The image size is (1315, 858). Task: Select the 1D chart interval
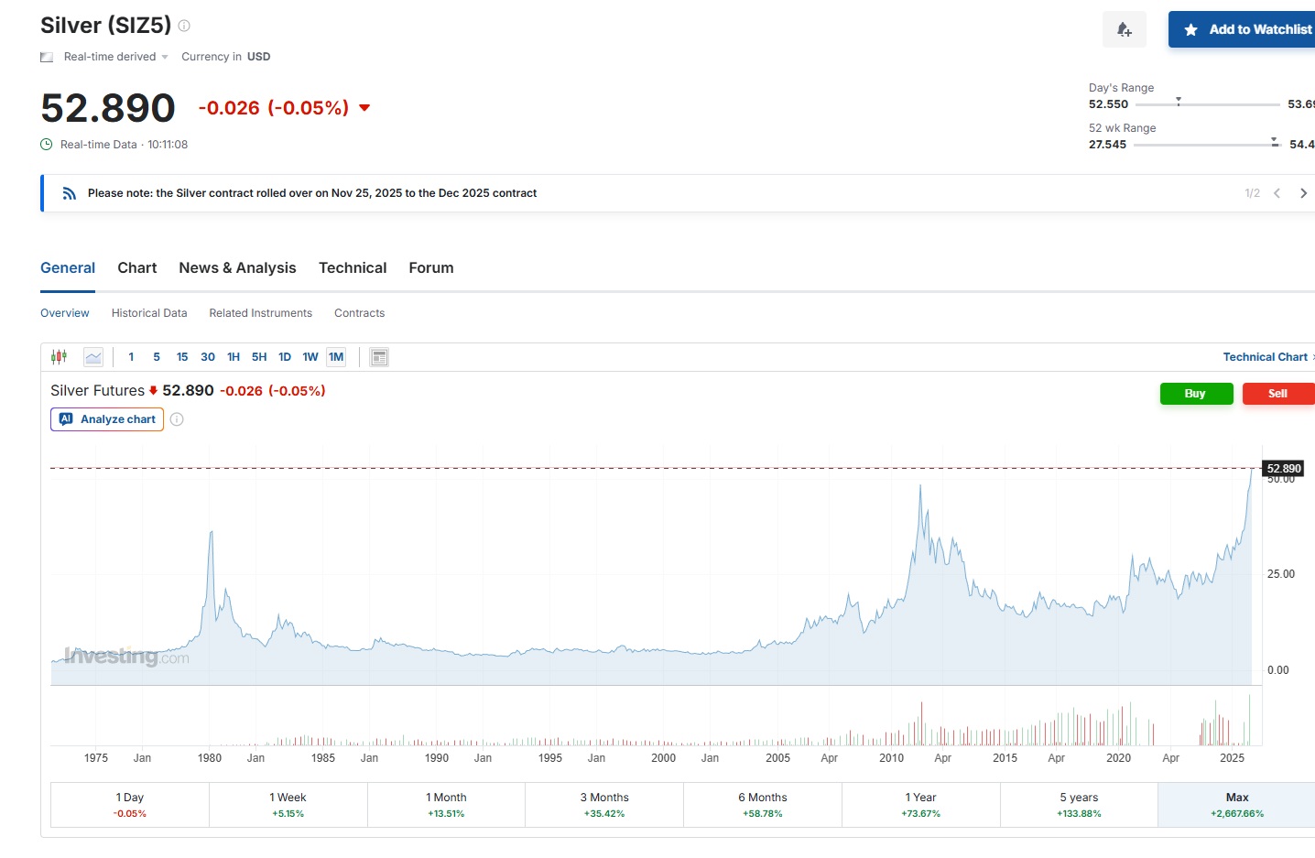(x=285, y=357)
